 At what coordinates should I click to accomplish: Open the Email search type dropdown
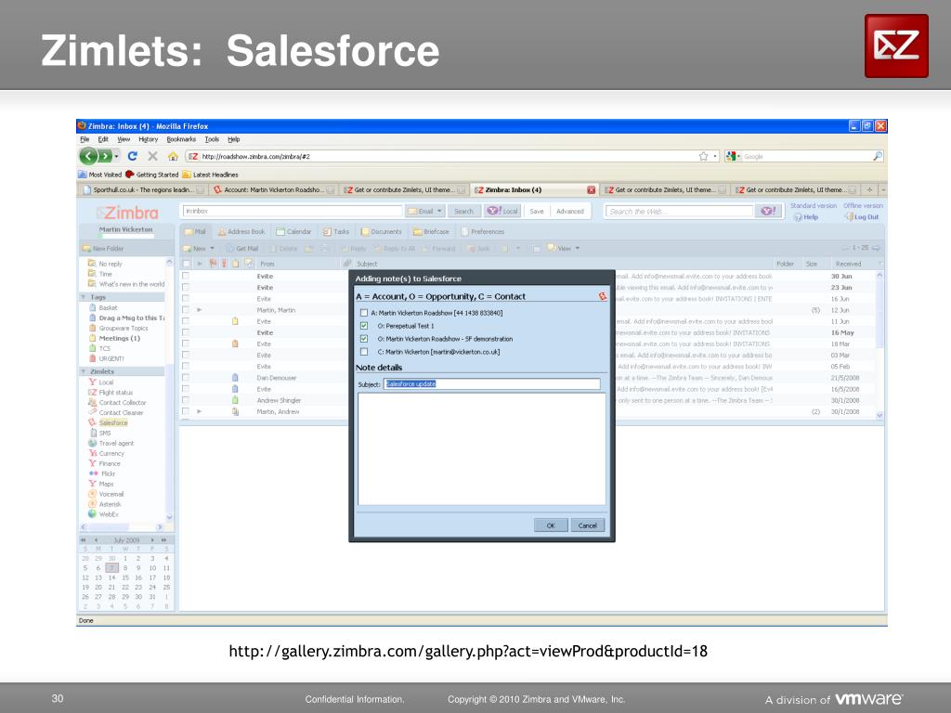(x=439, y=211)
